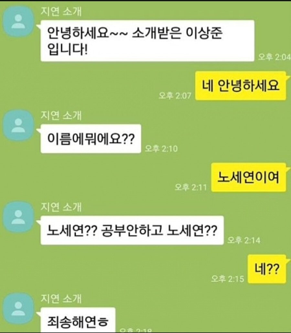Select the white bubble 노세연?? 공부안하고 노세연??

click(132, 230)
